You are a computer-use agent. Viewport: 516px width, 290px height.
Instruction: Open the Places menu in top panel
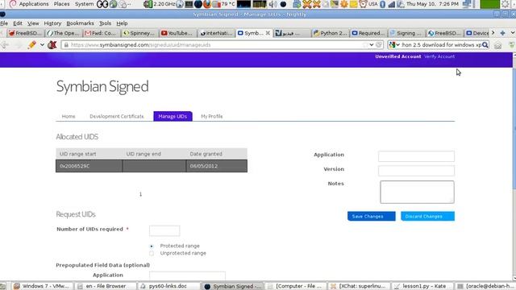tap(61, 4)
